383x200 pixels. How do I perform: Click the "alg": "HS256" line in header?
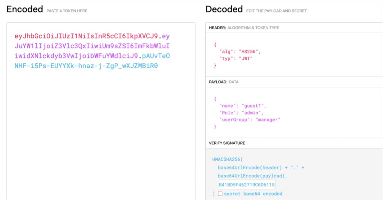(240, 51)
